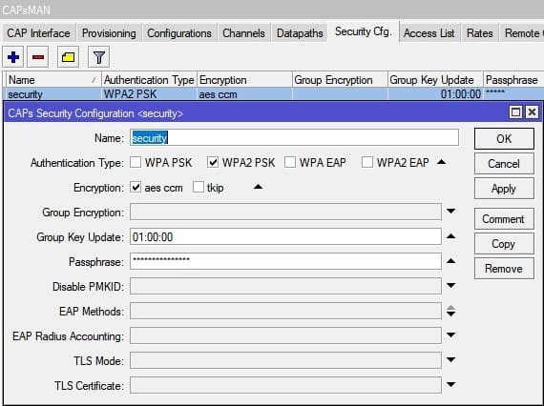Enable the WPA2 EAP checkbox
The width and height of the screenshot is (544, 406).
coord(367,162)
